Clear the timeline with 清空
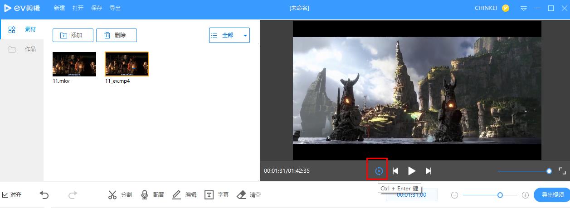 [248, 195]
